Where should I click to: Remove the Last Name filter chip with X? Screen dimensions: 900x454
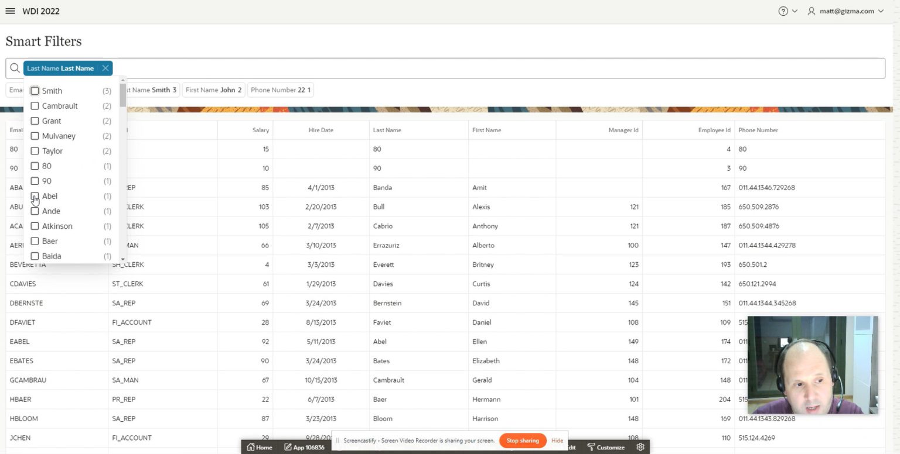(105, 68)
